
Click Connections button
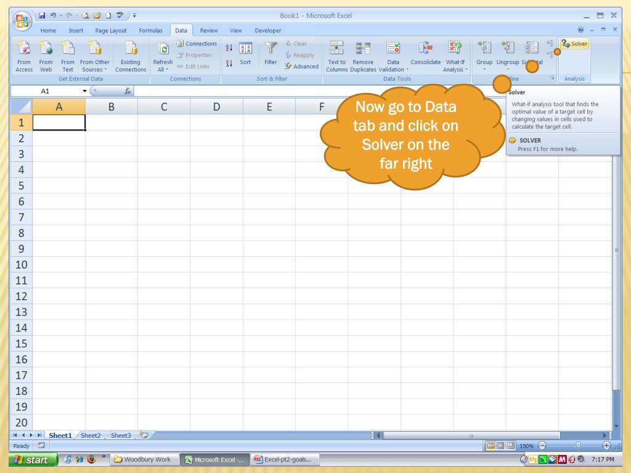[197, 44]
